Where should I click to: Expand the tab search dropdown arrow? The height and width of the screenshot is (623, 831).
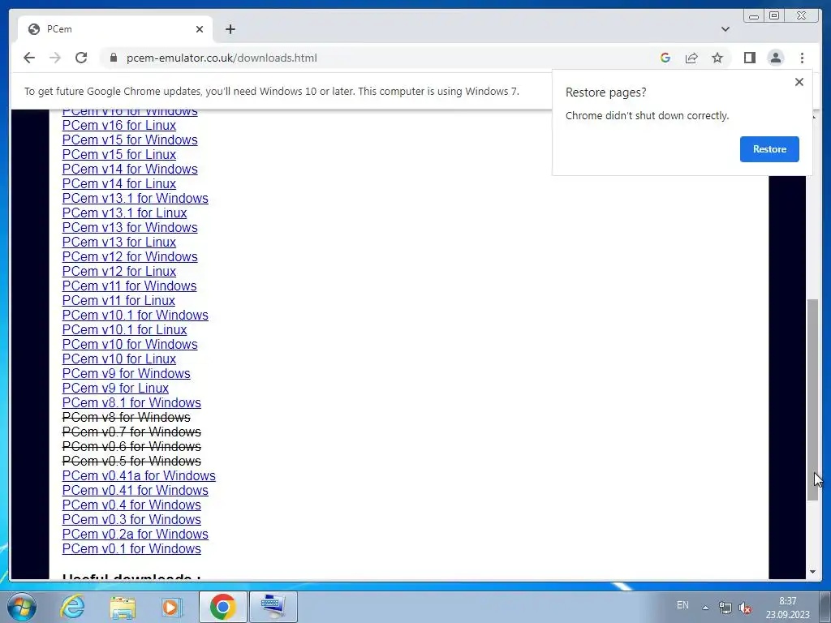pos(726,29)
